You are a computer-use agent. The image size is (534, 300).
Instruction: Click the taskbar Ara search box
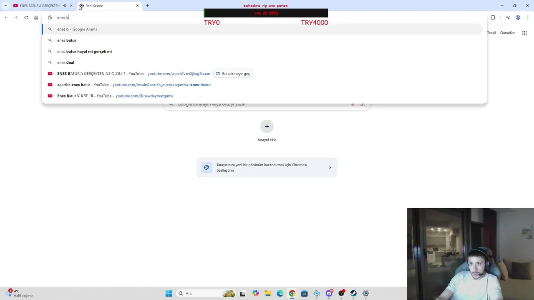206,293
